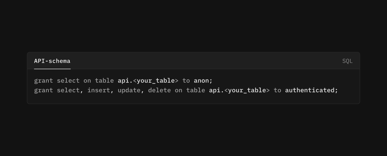Click 'to' before authenticated
Screen dimensions: 387x156
277,90
